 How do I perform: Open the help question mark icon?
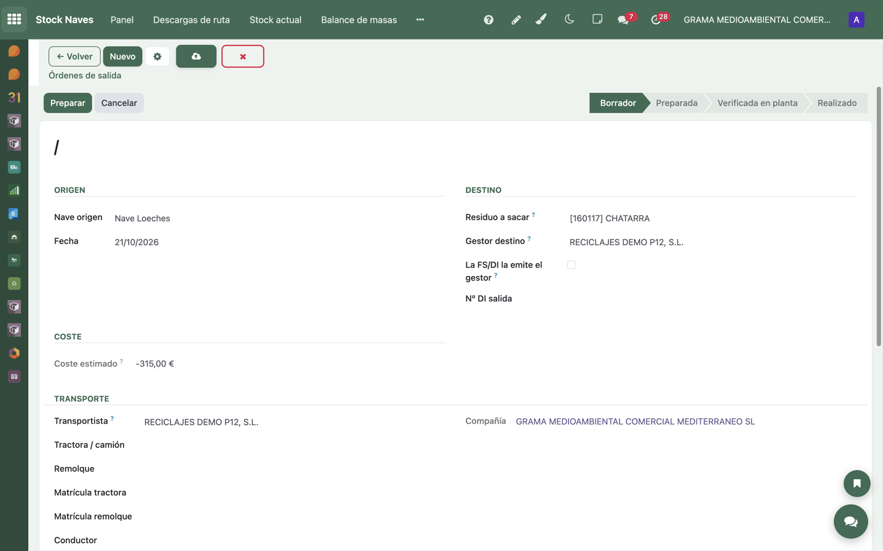point(488,20)
